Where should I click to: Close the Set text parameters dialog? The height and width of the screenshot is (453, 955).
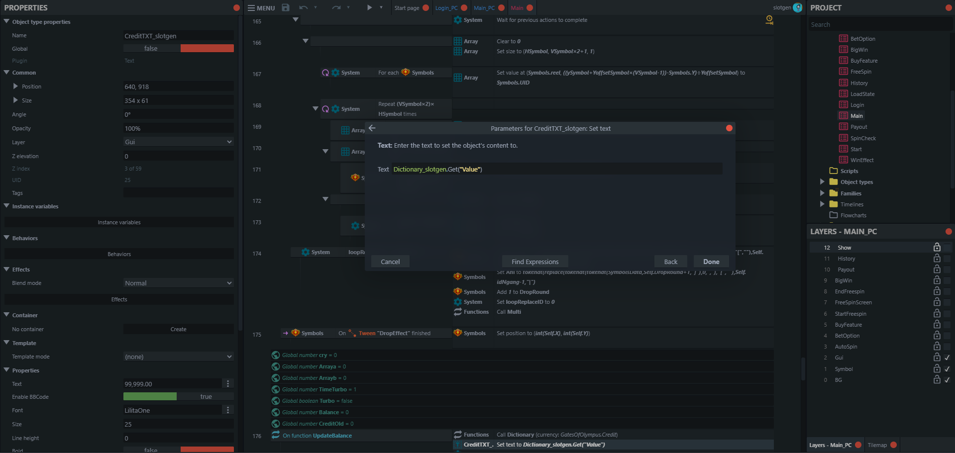[729, 128]
